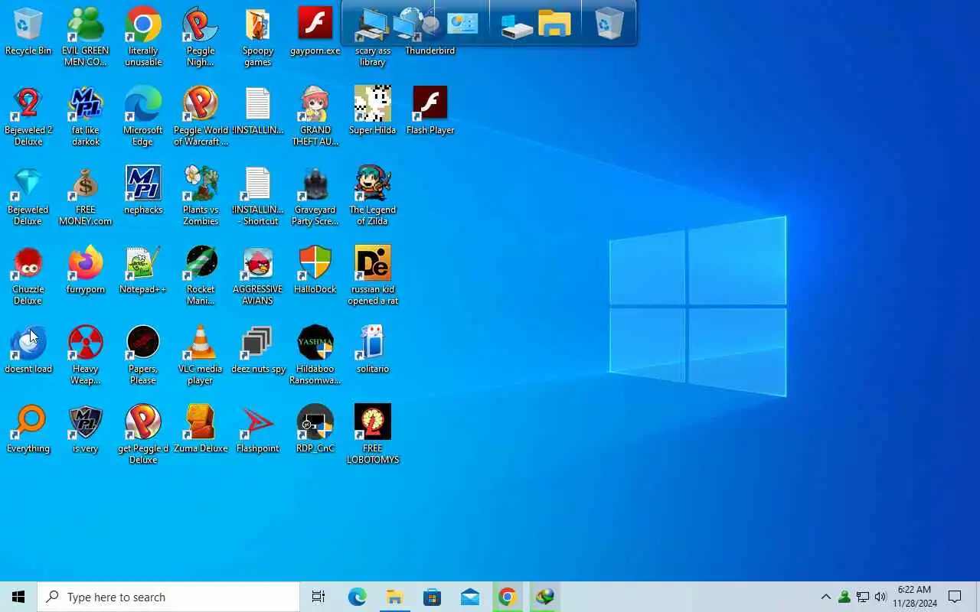Select the 'is very' shield shortcut
This screenshot has height=612, width=980.
(85, 429)
